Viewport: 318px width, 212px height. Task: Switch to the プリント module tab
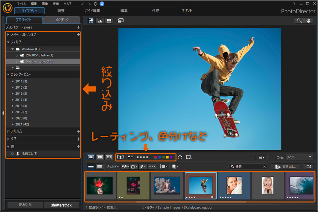tap(187, 11)
